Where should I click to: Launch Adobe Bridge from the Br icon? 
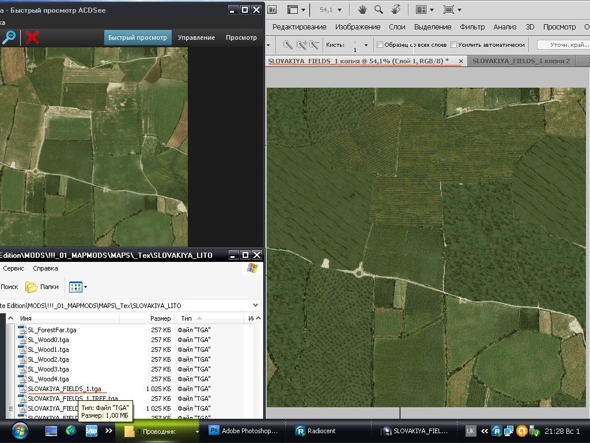pyautogui.click(x=273, y=10)
